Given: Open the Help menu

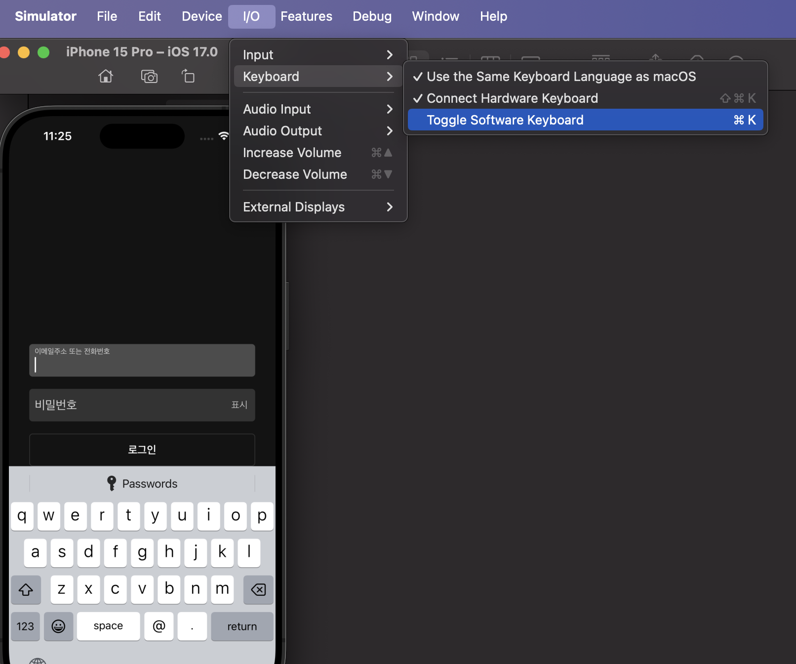Looking at the screenshot, I should pos(493,16).
